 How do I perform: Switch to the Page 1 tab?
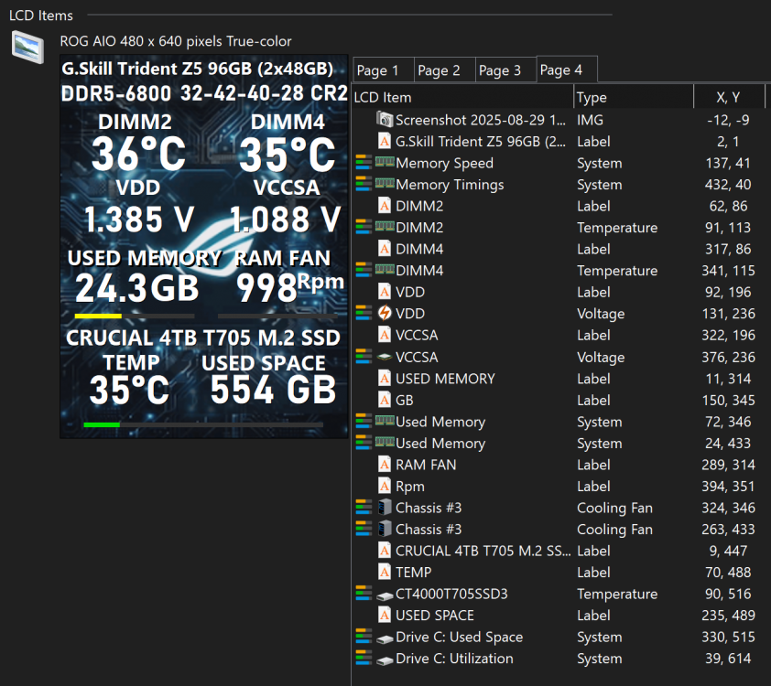[x=377, y=70]
